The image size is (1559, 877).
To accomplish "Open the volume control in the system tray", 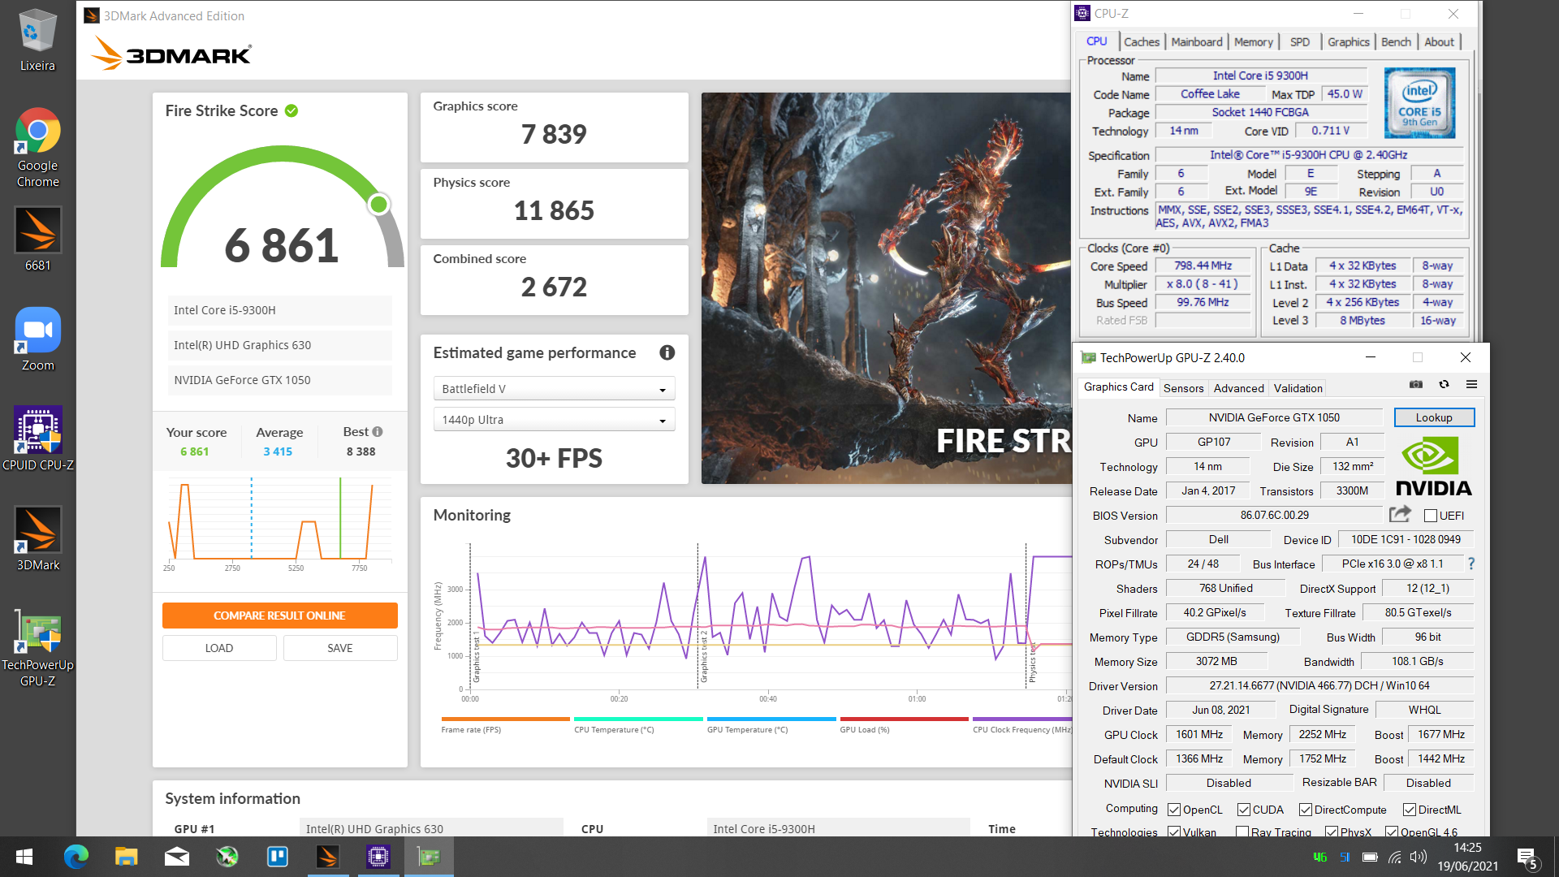I will pyautogui.click(x=1419, y=857).
